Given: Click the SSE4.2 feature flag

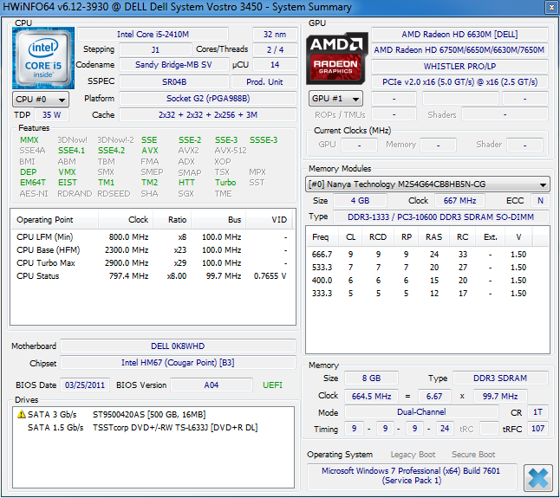Looking at the screenshot, I should 112,151.
